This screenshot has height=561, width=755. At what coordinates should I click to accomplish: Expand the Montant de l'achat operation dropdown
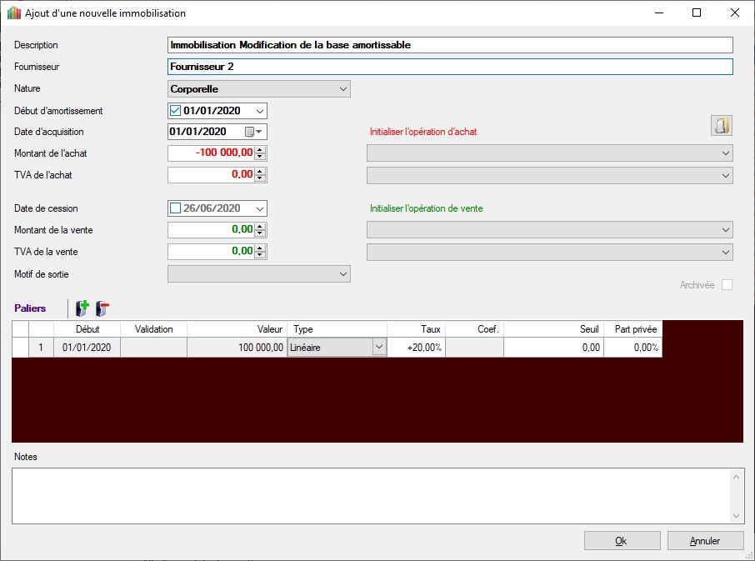[726, 153]
